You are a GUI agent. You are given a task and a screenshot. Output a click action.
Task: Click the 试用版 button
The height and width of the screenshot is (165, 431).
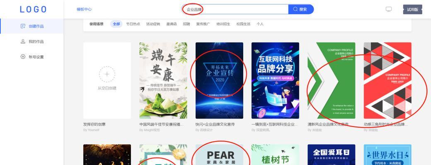pyautogui.click(x=413, y=9)
